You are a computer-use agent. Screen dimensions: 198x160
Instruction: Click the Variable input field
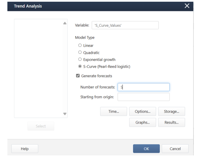coord(125,25)
